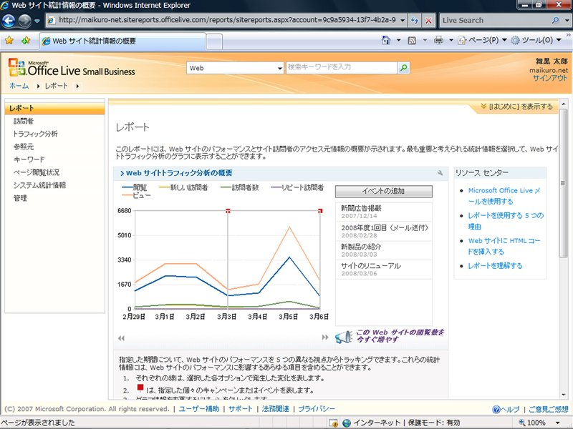This screenshot has width=573, height=429.
Task: Click the Add to Favorites icon
Action: (26, 41)
